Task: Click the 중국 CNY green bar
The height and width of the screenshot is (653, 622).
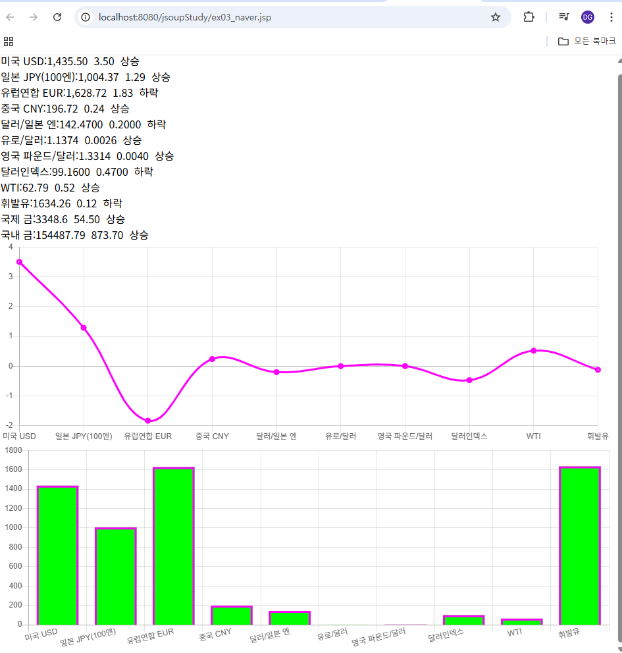Action: point(232,615)
